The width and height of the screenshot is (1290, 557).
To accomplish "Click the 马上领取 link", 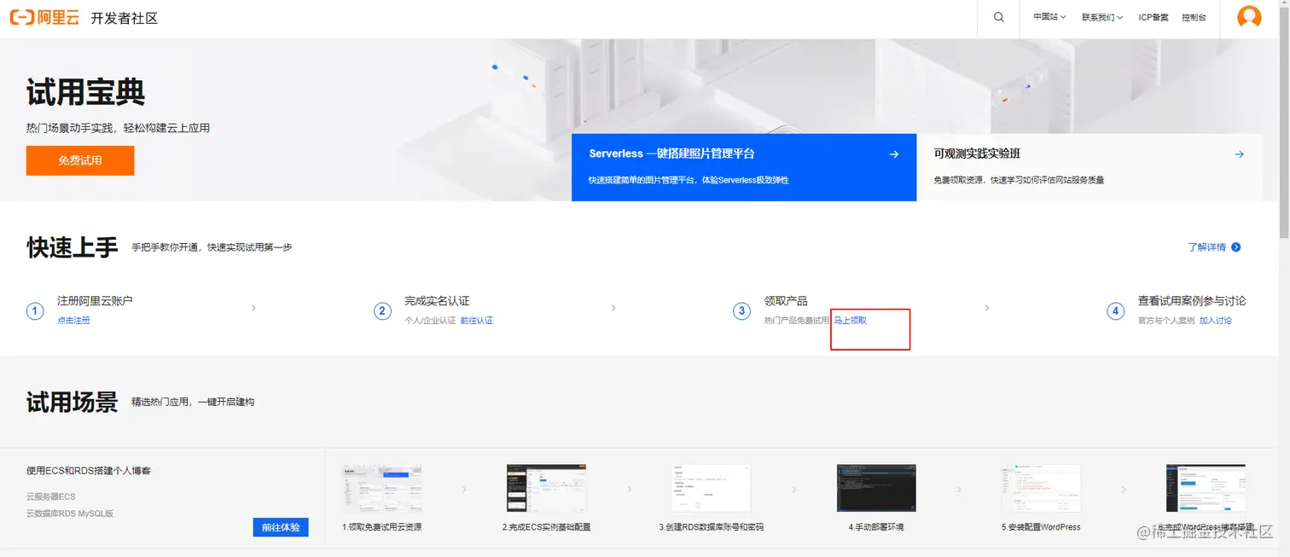I will [x=850, y=321].
